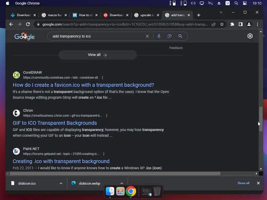
Task: Open Creating .ico with transparent background result
Action: [61, 161]
